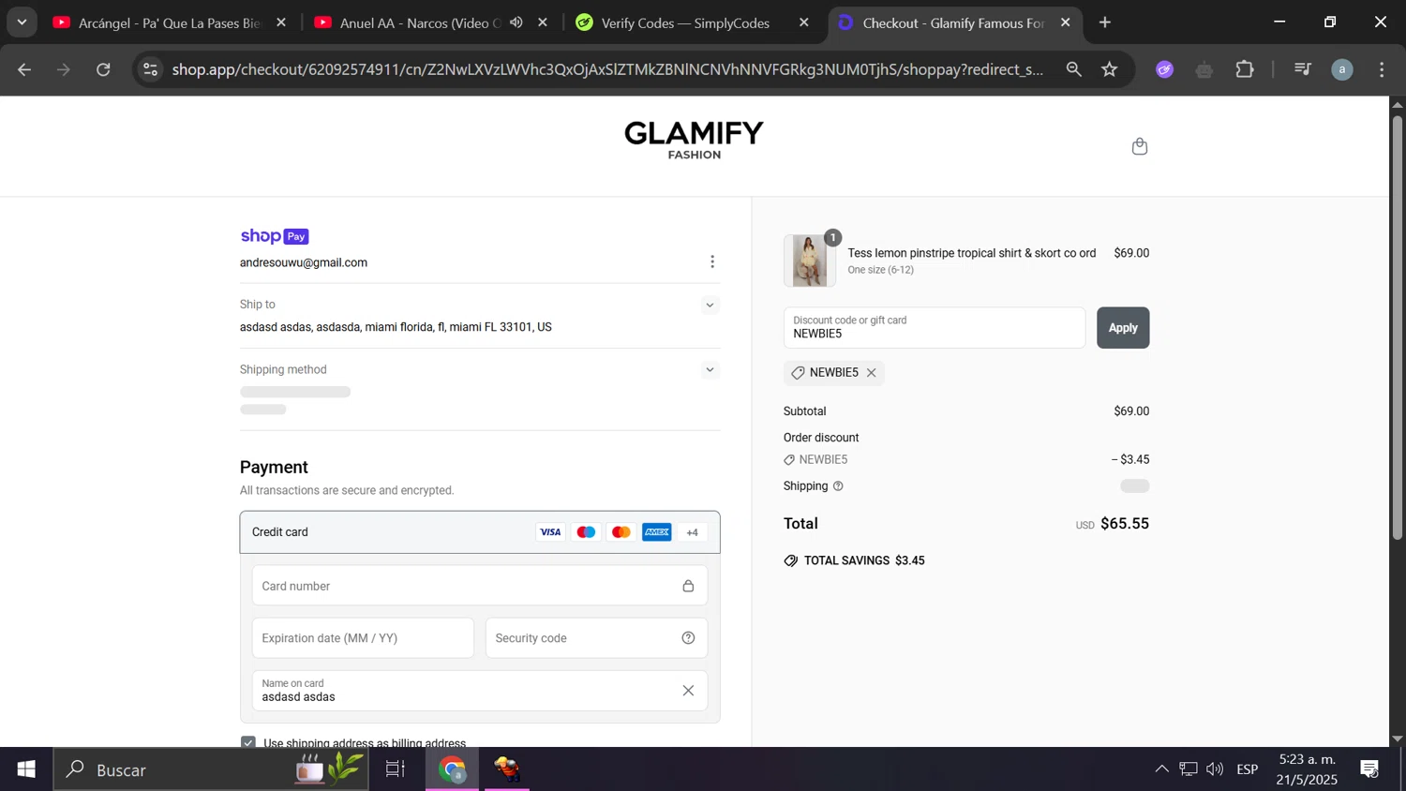Click the Glamify Fashion logo
Image resolution: width=1406 pixels, height=791 pixels.
[x=695, y=141]
